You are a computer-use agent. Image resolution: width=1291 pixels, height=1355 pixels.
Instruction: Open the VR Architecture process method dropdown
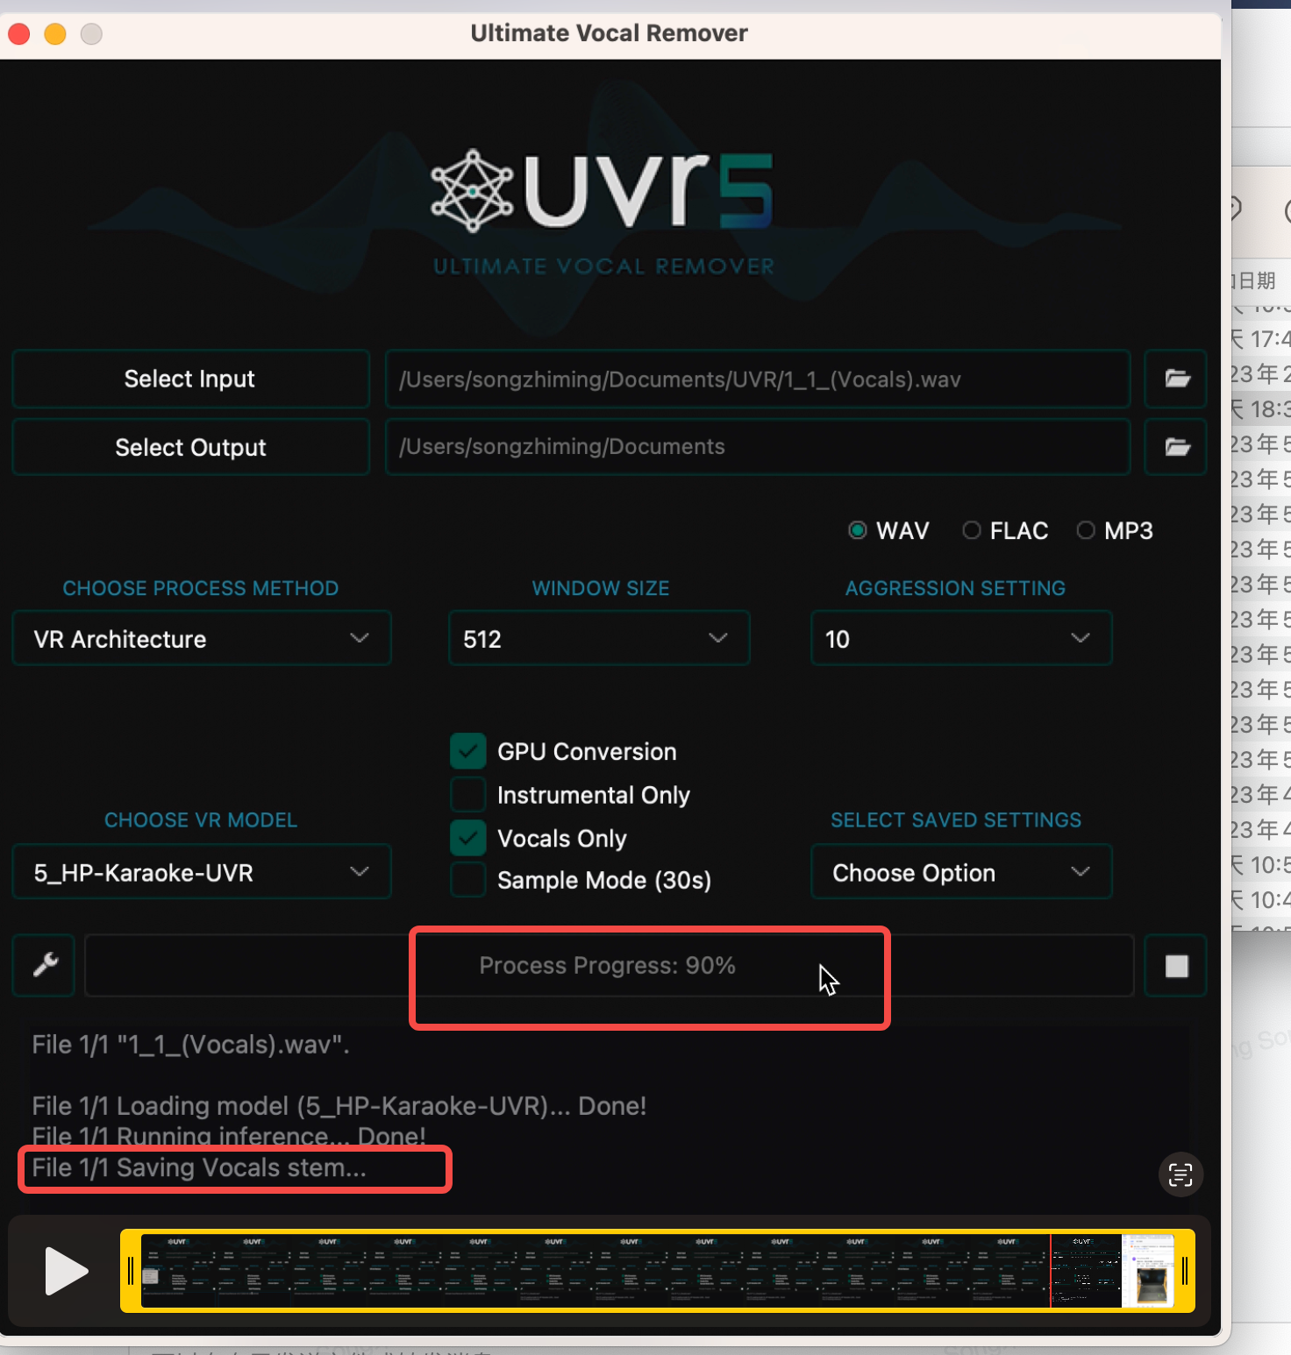click(201, 638)
